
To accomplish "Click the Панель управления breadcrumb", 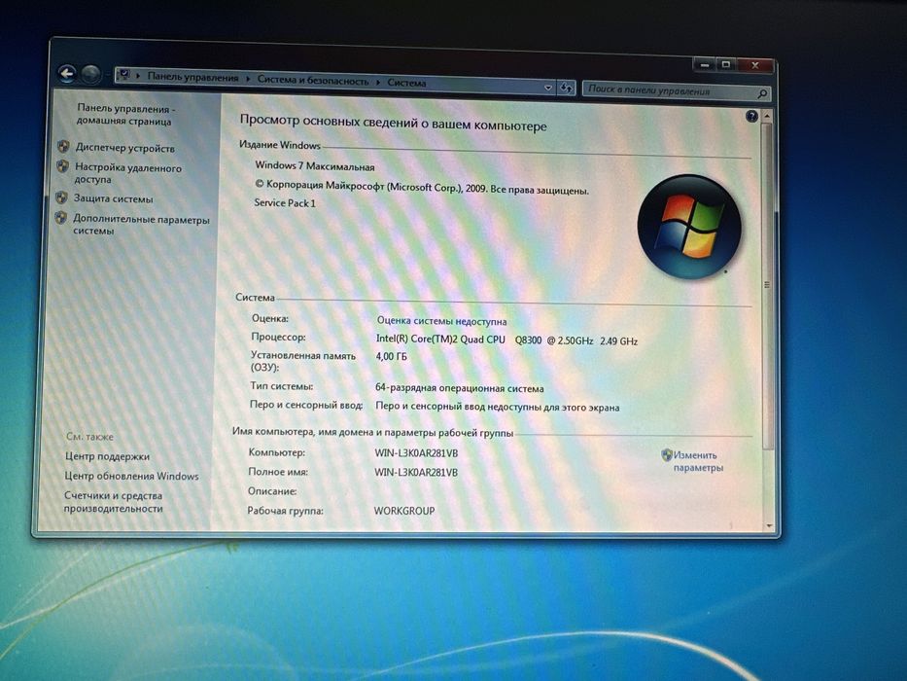I will (192, 77).
